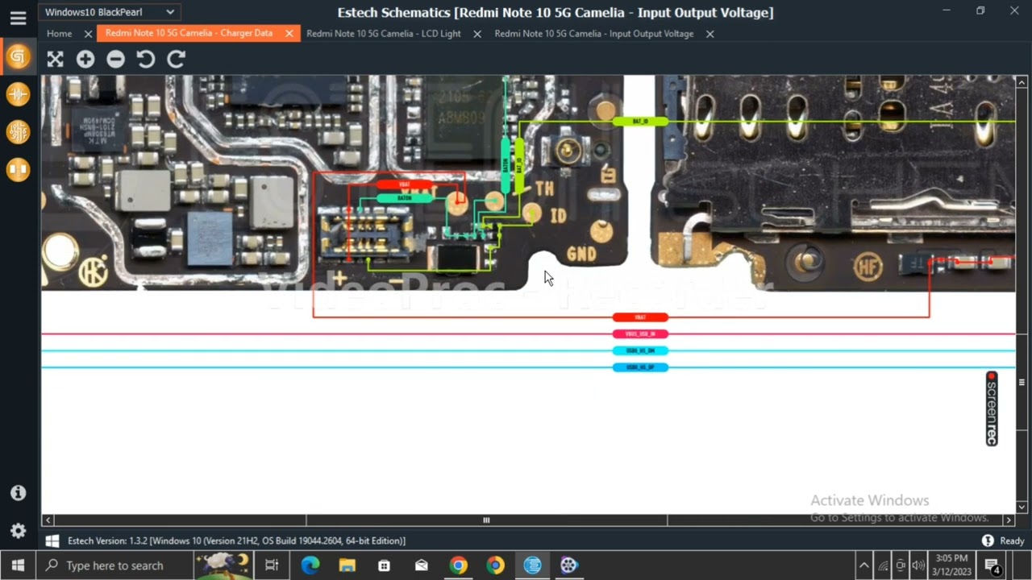Open the settings gear in sidebar

pyautogui.click(x=18, y=531)
